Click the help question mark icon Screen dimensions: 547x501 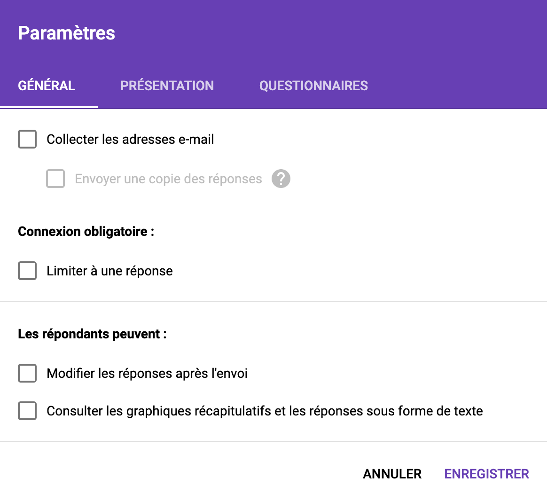281,179
